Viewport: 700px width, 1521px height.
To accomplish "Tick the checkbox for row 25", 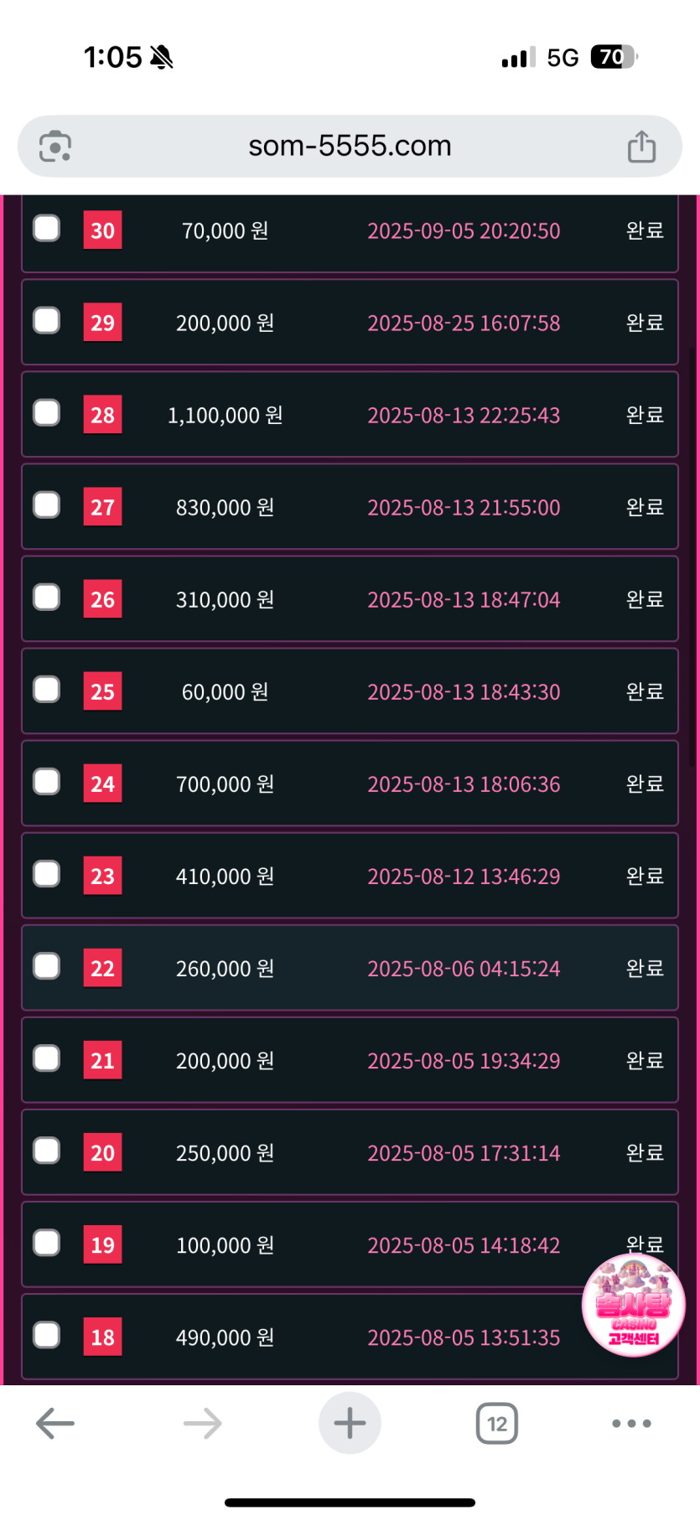I will pos(47,690).
